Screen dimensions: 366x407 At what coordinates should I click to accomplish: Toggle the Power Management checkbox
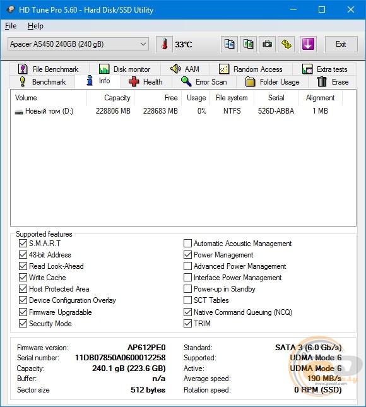(x=187, y=255)
